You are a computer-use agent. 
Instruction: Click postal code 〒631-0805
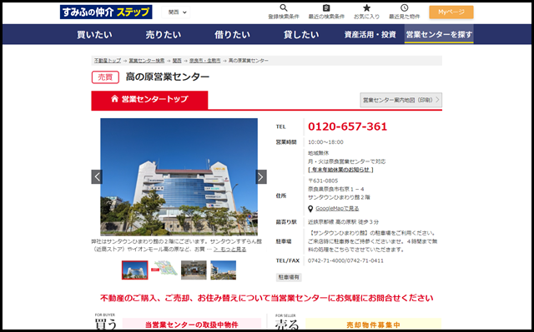(x=323, y=181)
